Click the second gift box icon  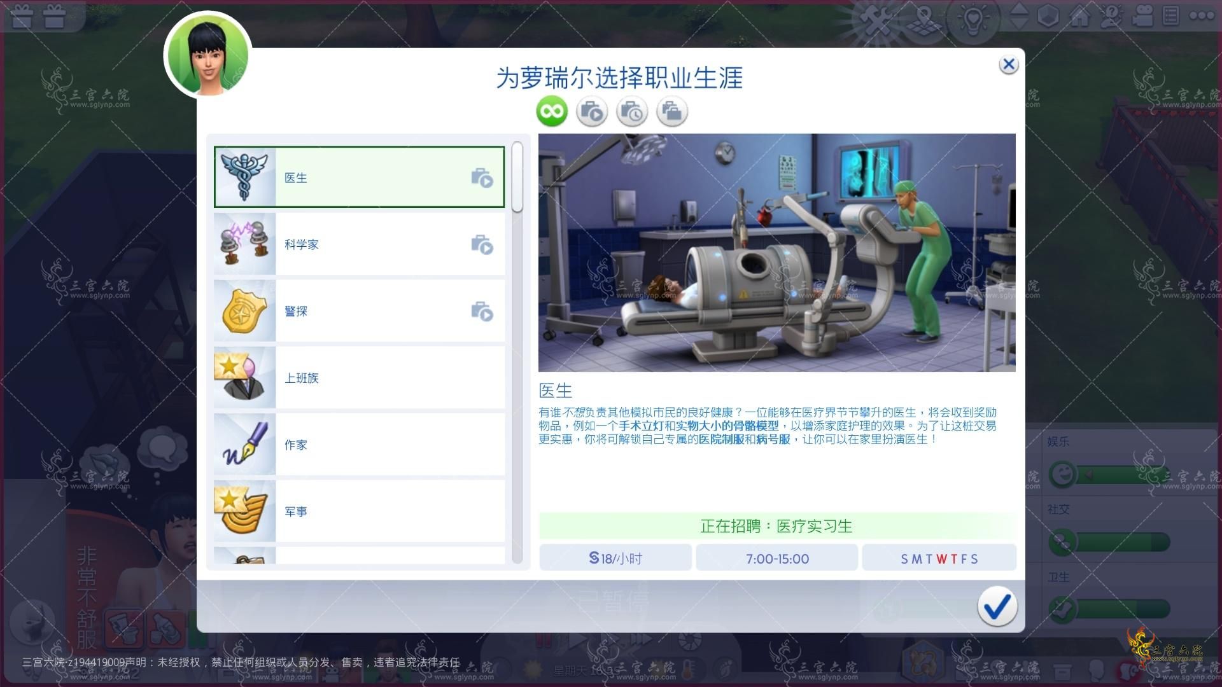coord(55,17)
